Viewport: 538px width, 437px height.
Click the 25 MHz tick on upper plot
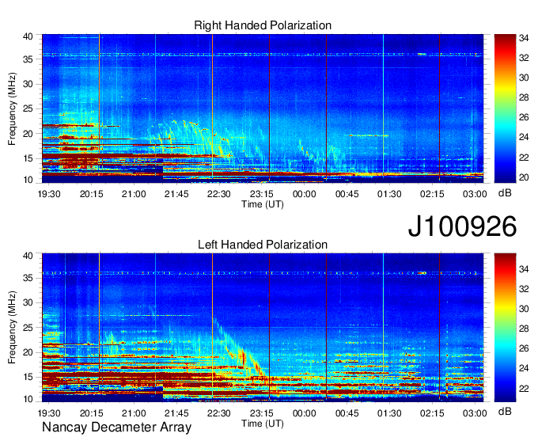pyautogui.click(x=28, y=108)
